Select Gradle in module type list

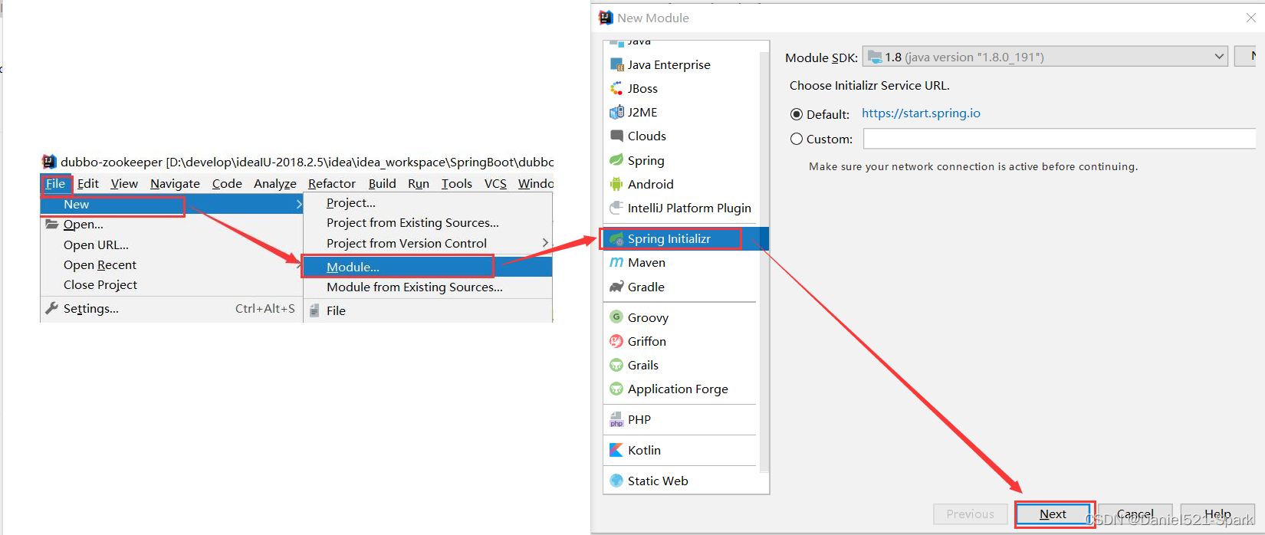tap(680, 287)
